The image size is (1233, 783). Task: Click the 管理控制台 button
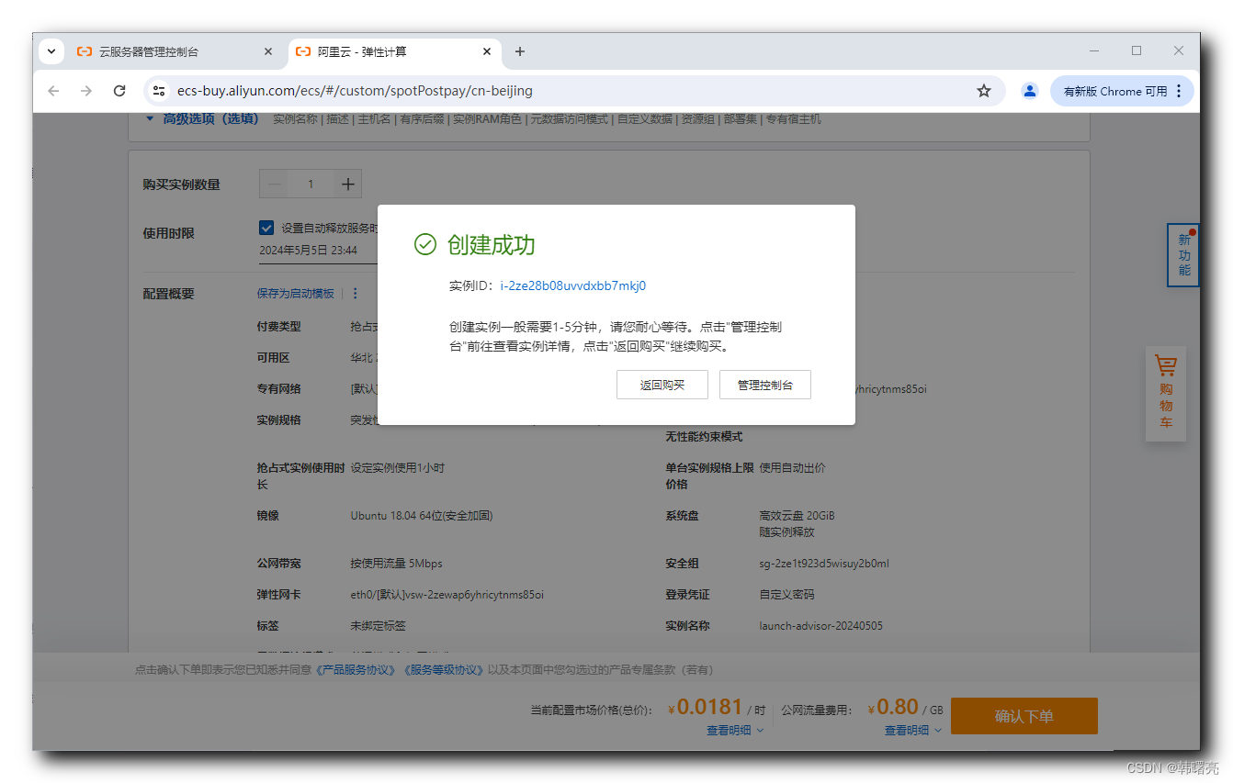(765, 384)
